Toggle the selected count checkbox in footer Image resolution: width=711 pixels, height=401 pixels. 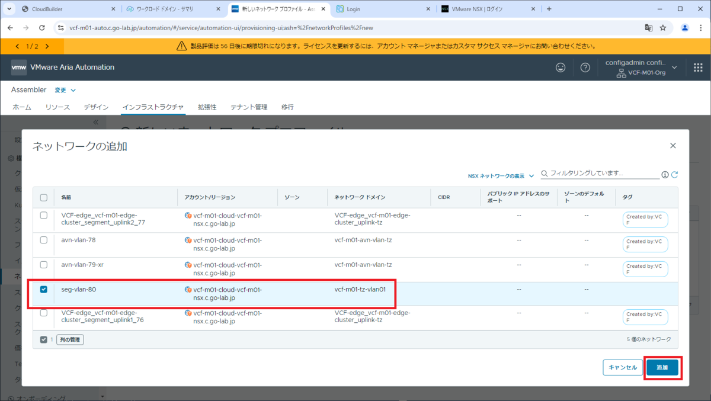(x=43, y=339)
